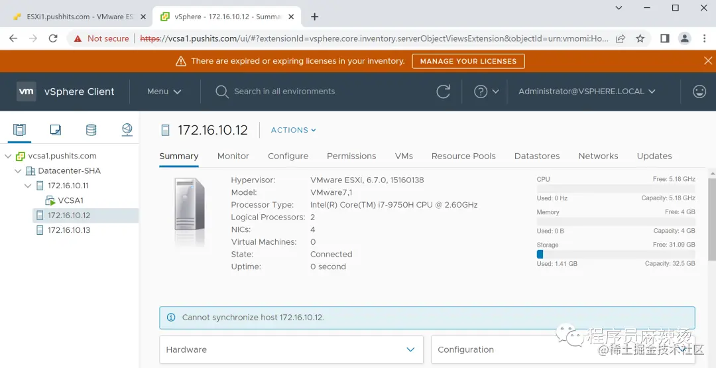Reload the browser page
716x368 pixels.
(x=53, y=38)
